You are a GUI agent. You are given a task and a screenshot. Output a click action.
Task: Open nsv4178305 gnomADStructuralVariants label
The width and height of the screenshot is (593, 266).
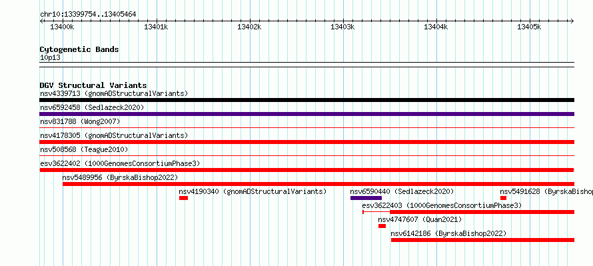pyautogui.click(x=114, y=135)
